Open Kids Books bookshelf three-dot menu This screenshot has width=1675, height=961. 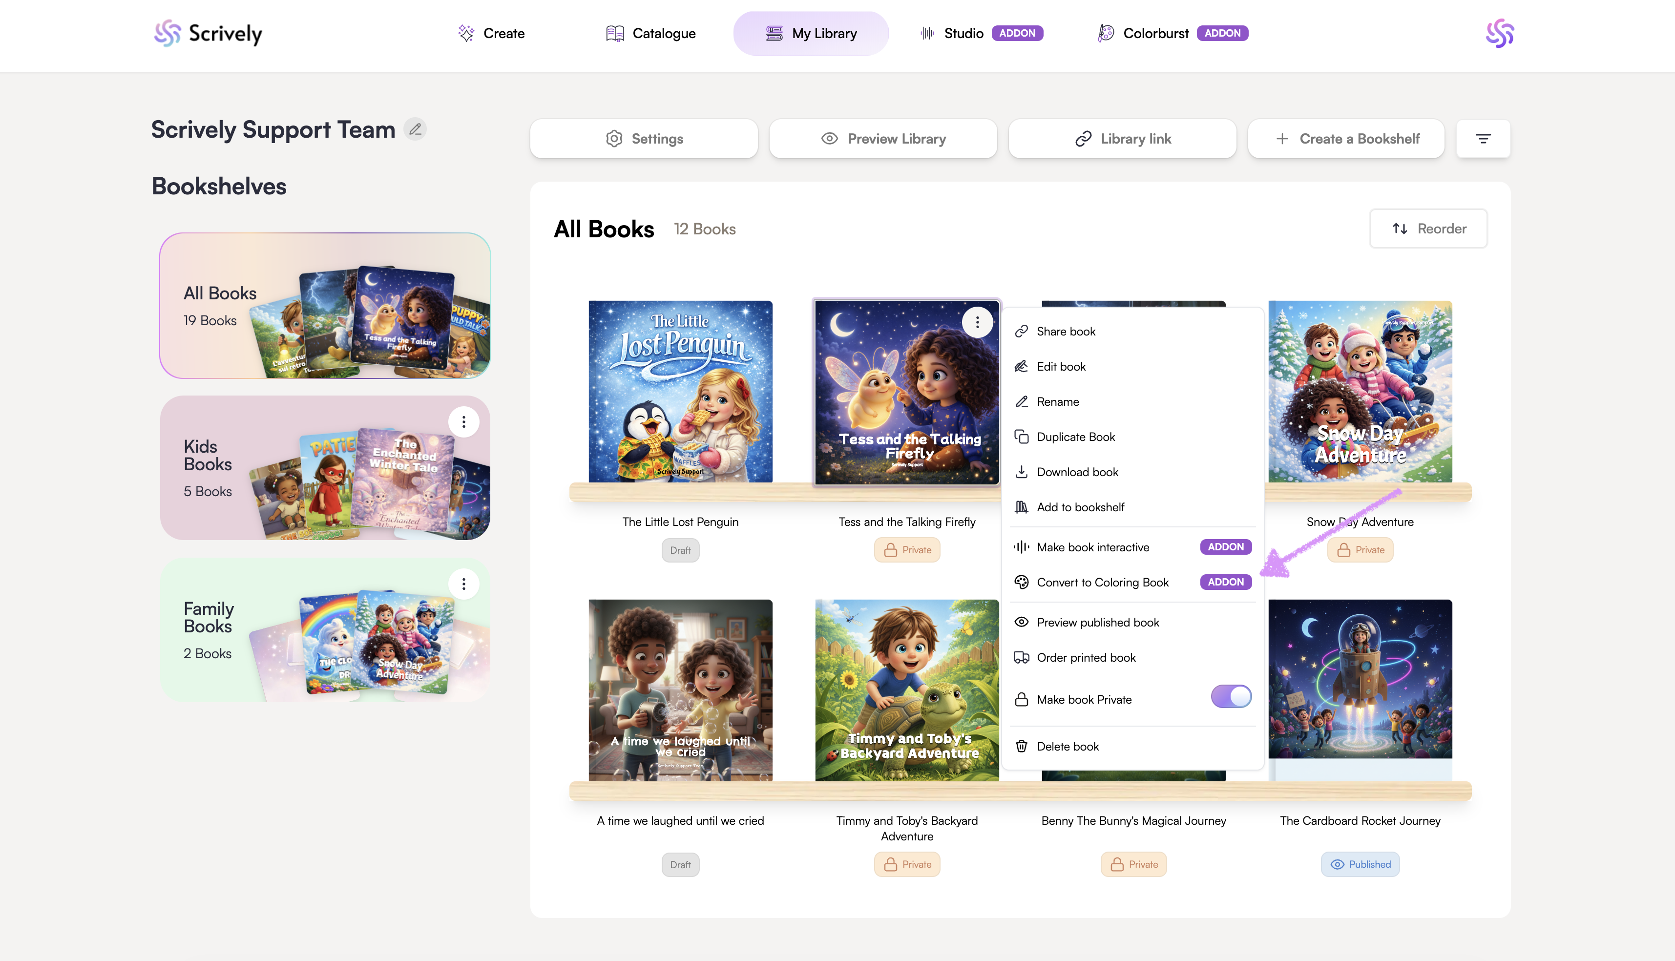click(463, 422)
